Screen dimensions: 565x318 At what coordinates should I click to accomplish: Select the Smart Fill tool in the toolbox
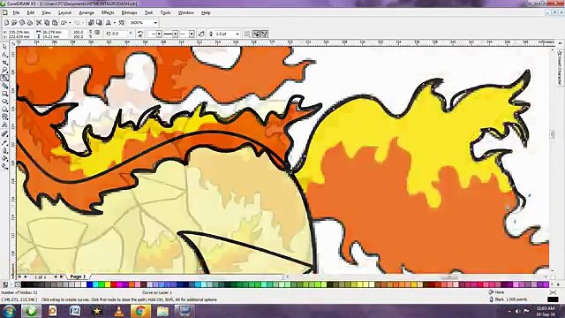coord(4,86)
